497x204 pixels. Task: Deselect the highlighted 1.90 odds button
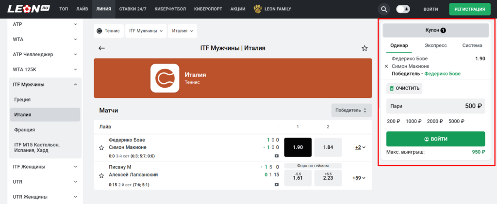[x=298, y=147]
